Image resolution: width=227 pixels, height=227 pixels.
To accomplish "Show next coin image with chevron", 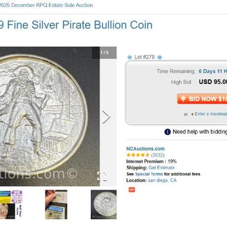I will coord(106,117).
